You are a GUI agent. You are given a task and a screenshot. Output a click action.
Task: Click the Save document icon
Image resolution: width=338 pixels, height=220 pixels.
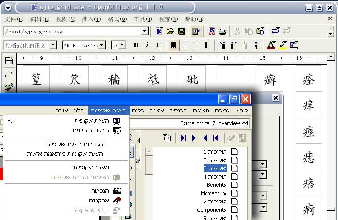coord(181,31)
